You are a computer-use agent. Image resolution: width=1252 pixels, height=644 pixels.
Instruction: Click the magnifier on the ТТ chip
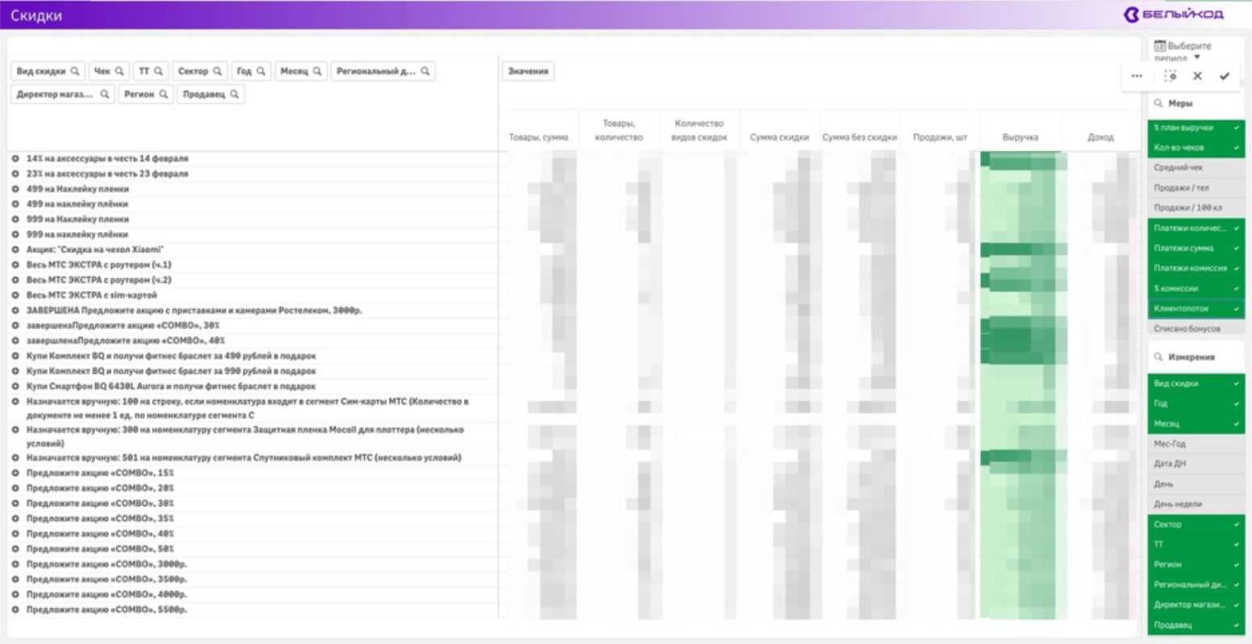tap(158, 71)
